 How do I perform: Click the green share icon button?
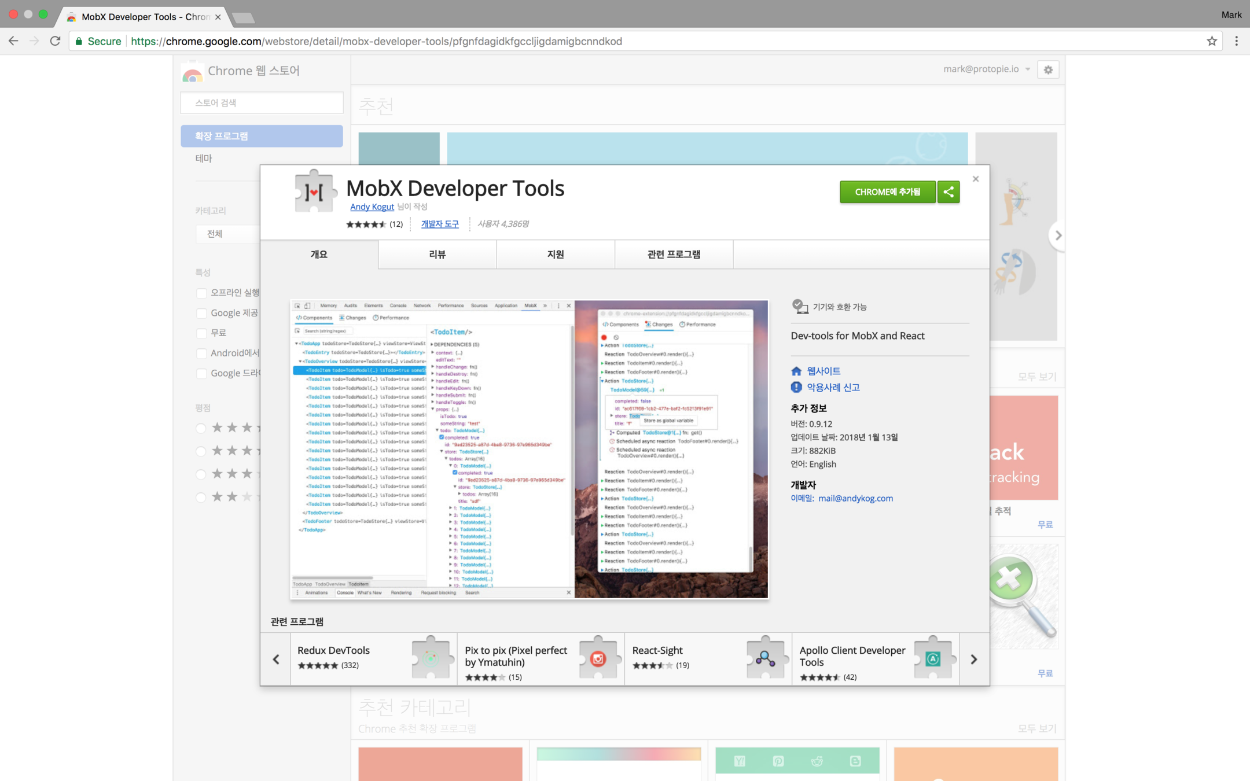click(948, 192)
